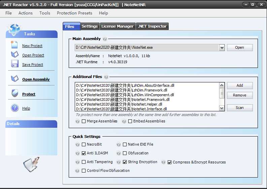Click the Protect link in Tasks
Viewport: 267px width, 189px height.
[29, 94]
